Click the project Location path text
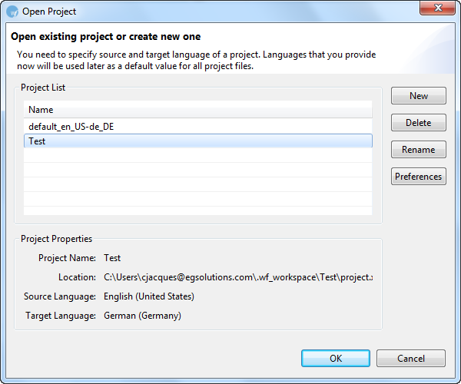Viewport: 461px width, 384px height. [238, 277]
